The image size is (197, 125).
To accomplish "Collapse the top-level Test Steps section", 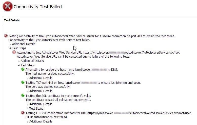I will [10, 48].
